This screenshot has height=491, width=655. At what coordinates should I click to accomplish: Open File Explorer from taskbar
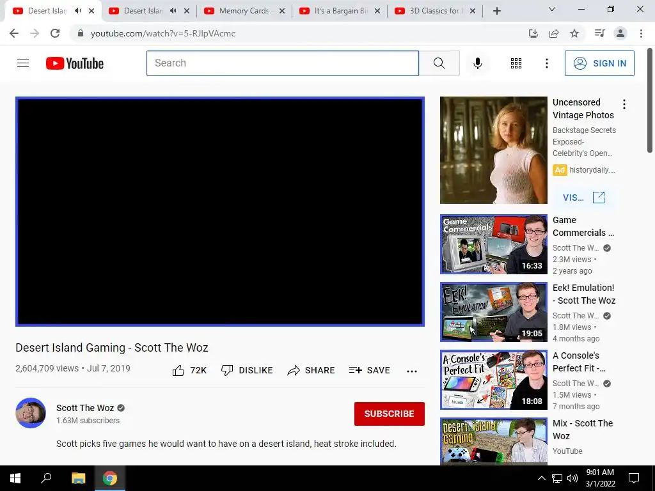click(x=78, y=478)
